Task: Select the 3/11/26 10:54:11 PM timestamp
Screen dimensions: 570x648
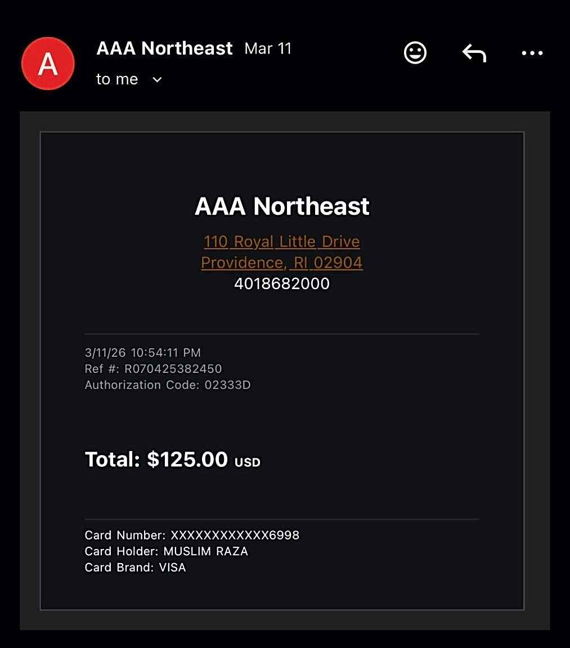Action: (x=142, y=353)
